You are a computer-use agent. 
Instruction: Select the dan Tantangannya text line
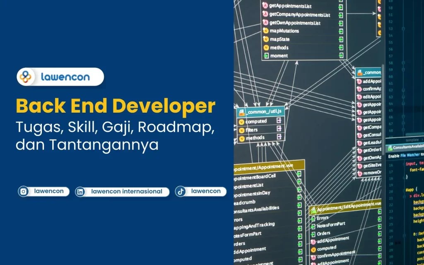pyautogui.click(x=87, y=145)
